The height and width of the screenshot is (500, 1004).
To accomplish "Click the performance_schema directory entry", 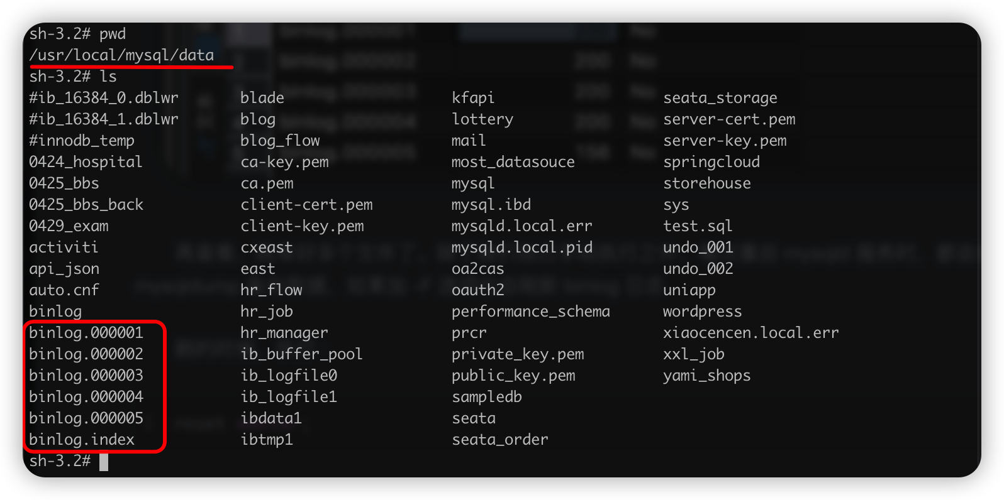I will (x=530, y=312).
